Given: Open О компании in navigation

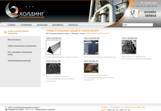Looking at the screenshot, I should tap(26, 25).
